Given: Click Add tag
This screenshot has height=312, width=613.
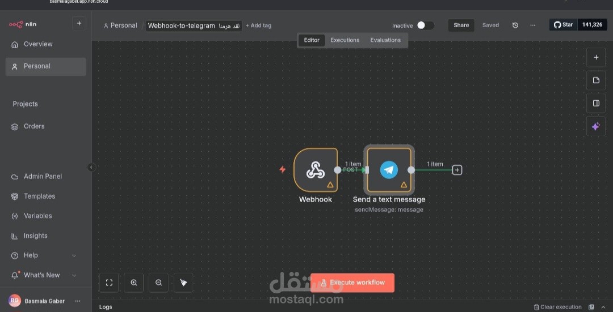Looking at the screenshot, I should pos(258,25).
